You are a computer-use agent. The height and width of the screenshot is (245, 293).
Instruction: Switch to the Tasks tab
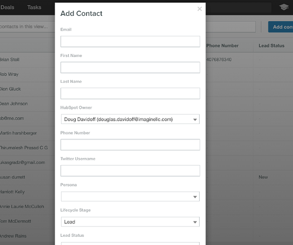pos(34,8)
